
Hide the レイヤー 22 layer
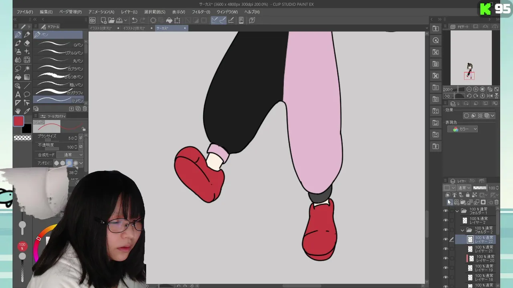coord(446,240)
